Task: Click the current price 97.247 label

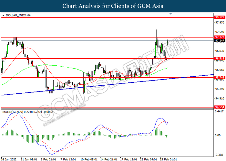Action: 220,41
